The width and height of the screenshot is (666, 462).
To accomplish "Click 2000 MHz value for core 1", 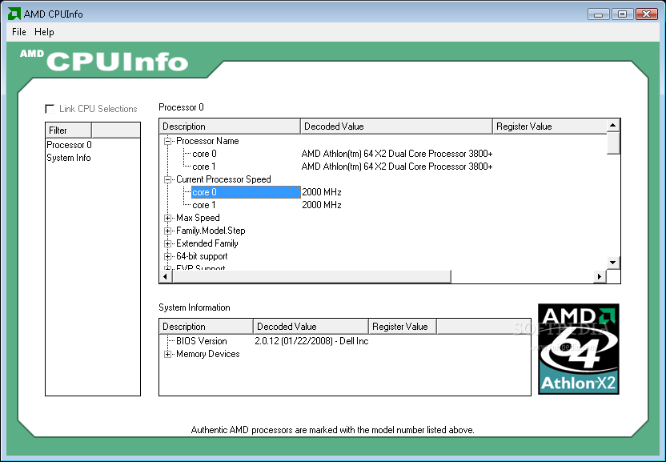I will (x=322, y=205).
